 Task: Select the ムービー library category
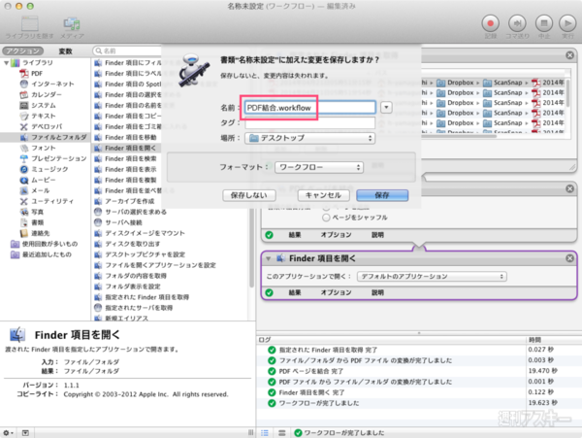click(x=43, y=180)
